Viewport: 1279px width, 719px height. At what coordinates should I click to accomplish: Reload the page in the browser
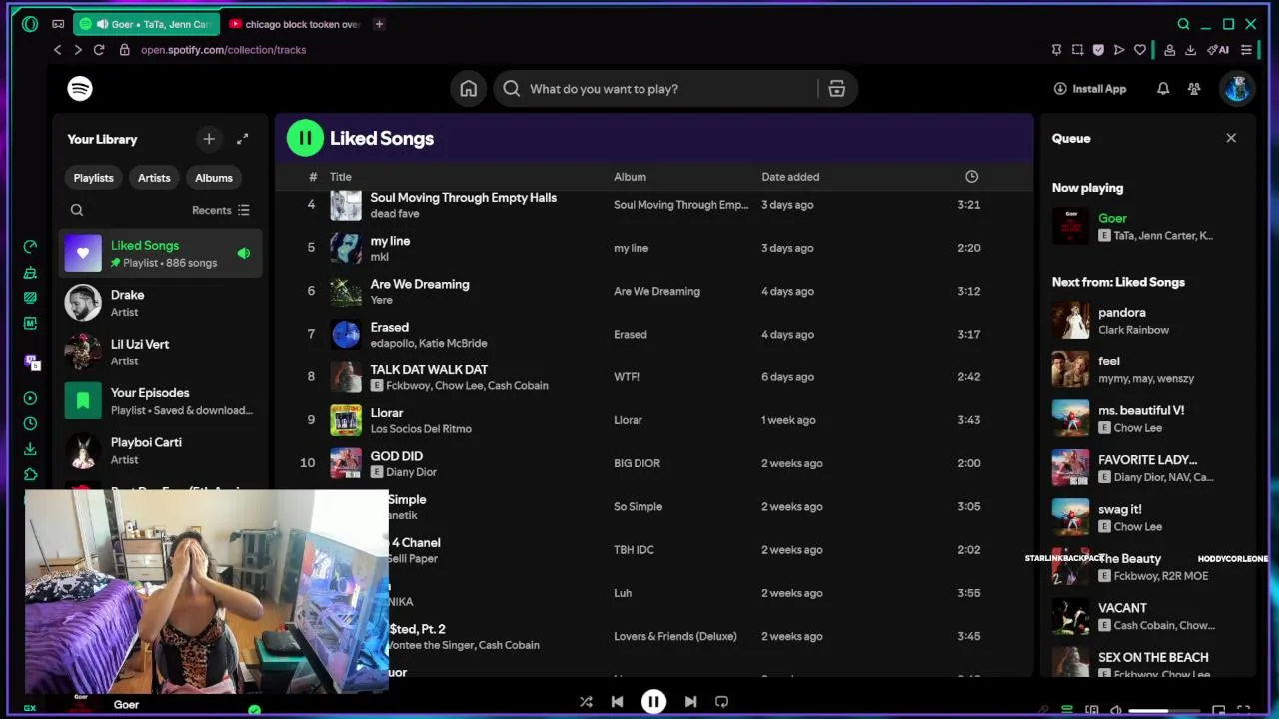tap(99, 50)
